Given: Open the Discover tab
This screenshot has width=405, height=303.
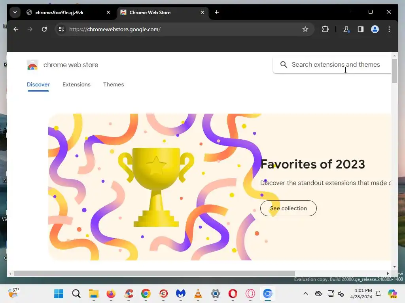Looking at the screenshot, I should coord(38,84).
